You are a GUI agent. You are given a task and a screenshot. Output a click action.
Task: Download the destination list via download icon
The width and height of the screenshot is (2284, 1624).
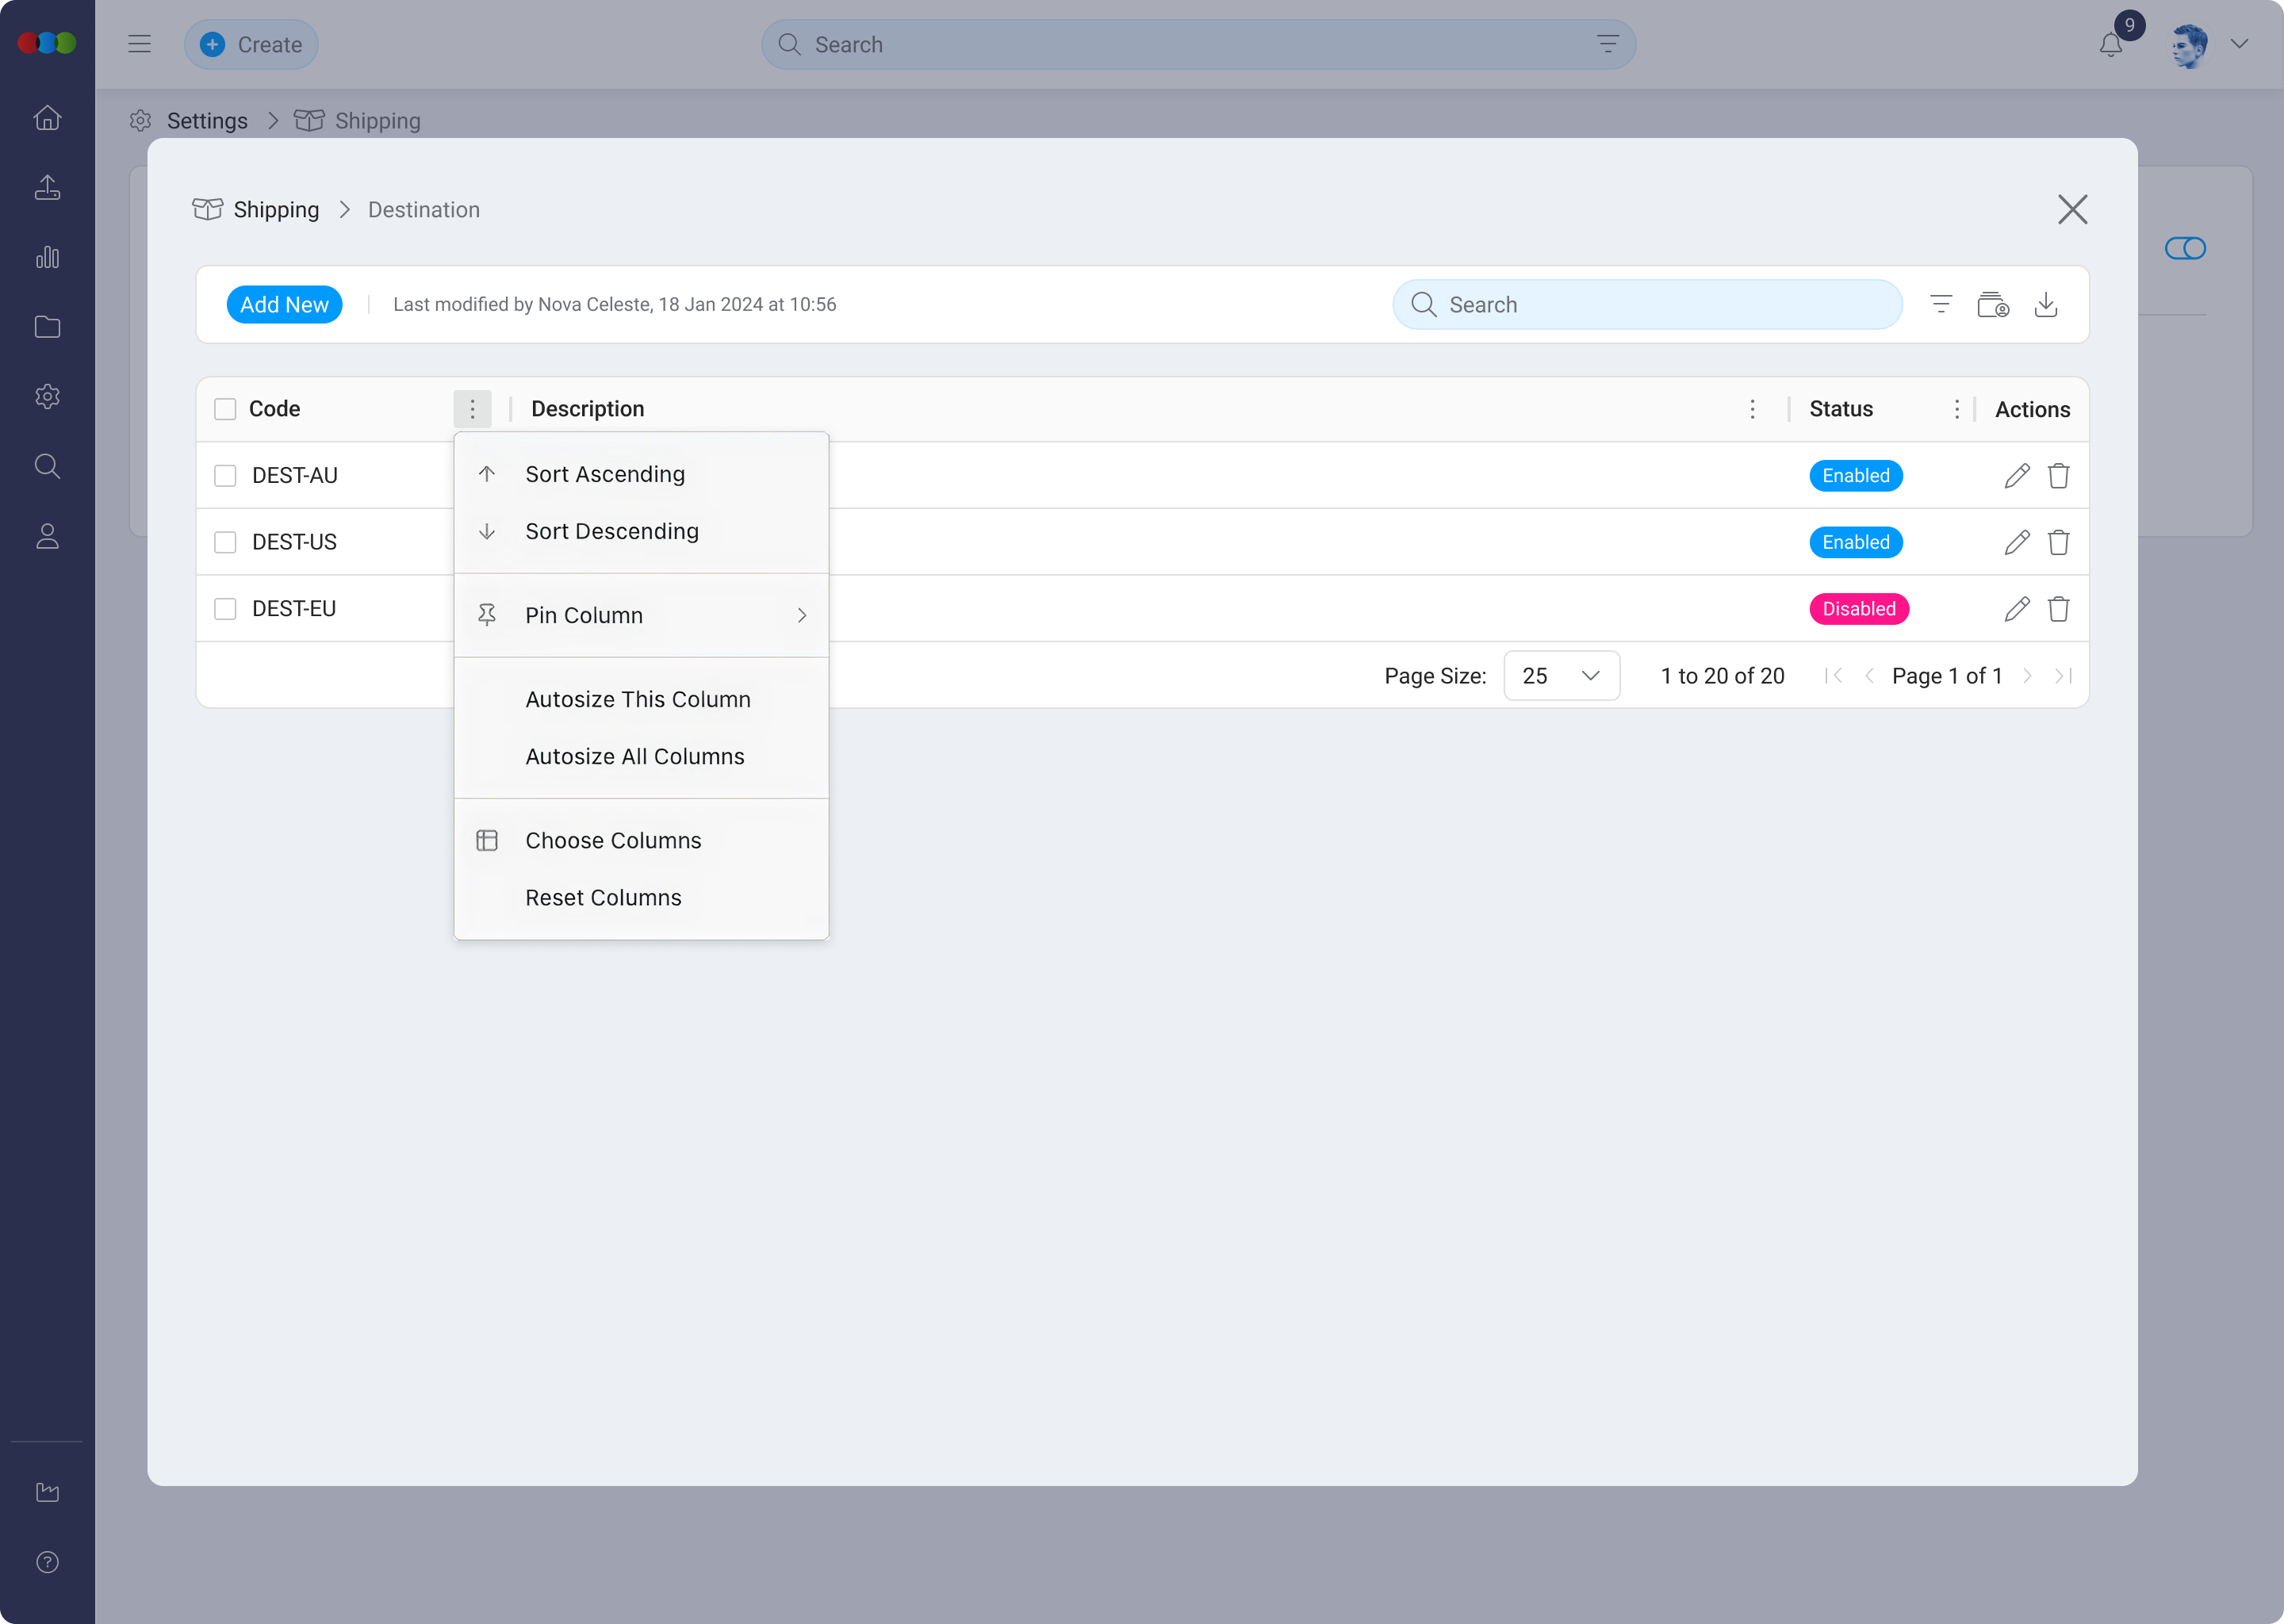pyautogui.click(x=2046, y=304)
